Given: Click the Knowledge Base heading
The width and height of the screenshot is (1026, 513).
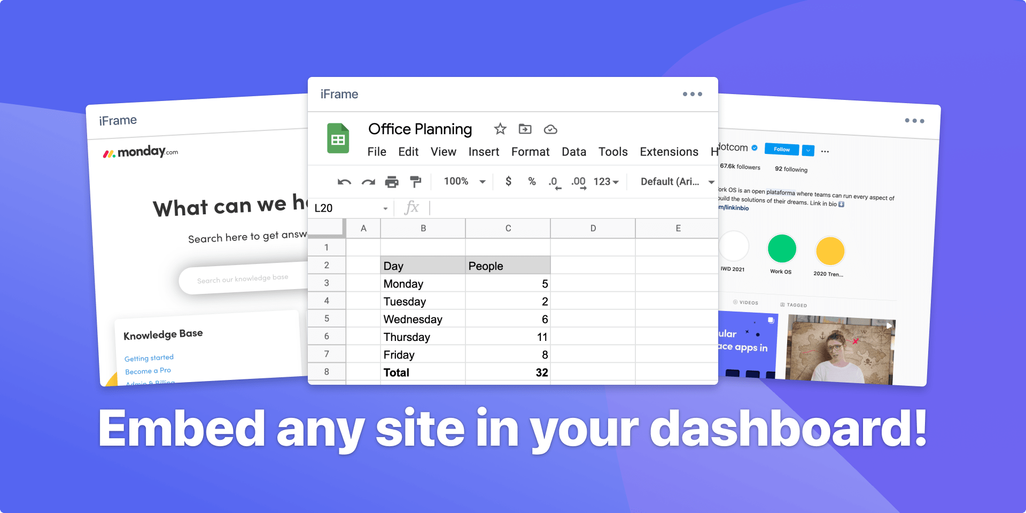Looking at the screenshot, I should tap(163, 335).
